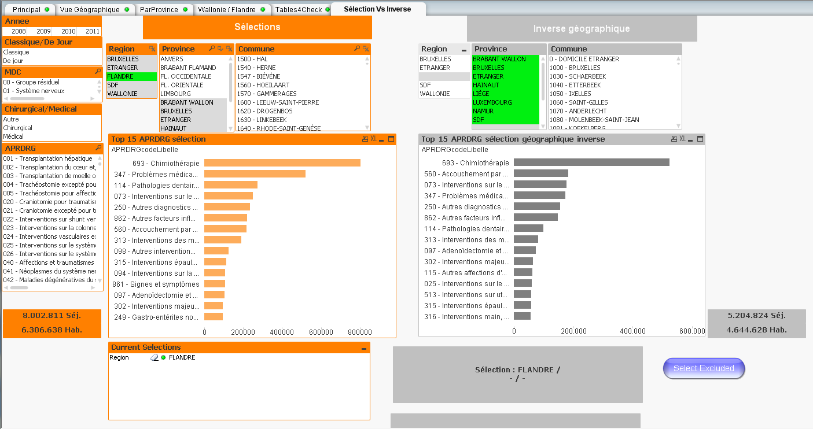Select 01 - Système nerveux in MDC
The height and width of the screenshot is (429, 813).
point(49,91)
